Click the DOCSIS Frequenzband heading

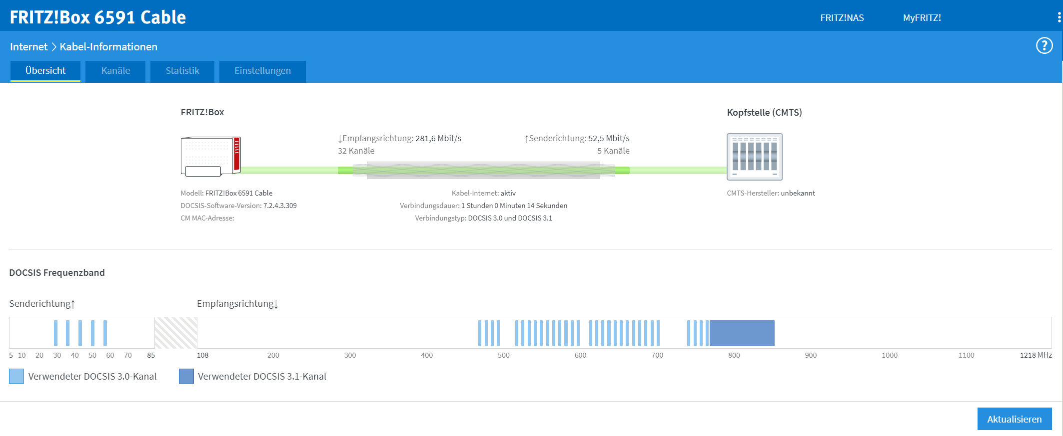pos(57,272)
